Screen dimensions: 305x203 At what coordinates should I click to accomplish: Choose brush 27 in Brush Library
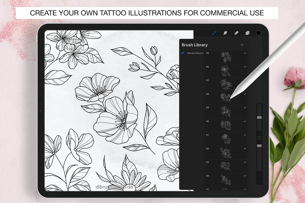pos(226,84)
